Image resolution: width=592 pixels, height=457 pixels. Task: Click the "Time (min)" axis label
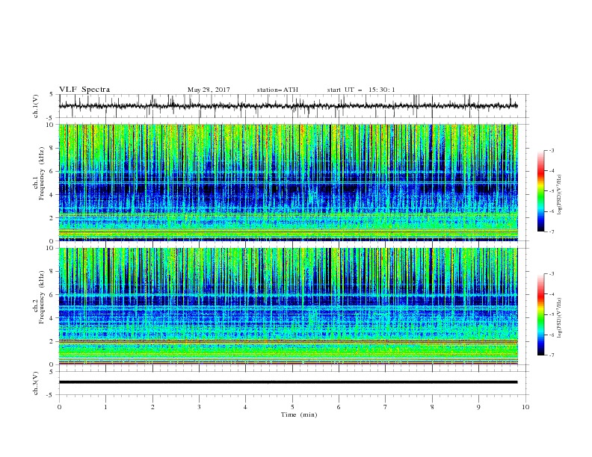[299, 414]
